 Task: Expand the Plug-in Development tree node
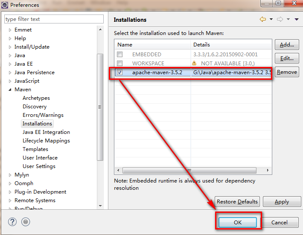[x=10, y=192]
